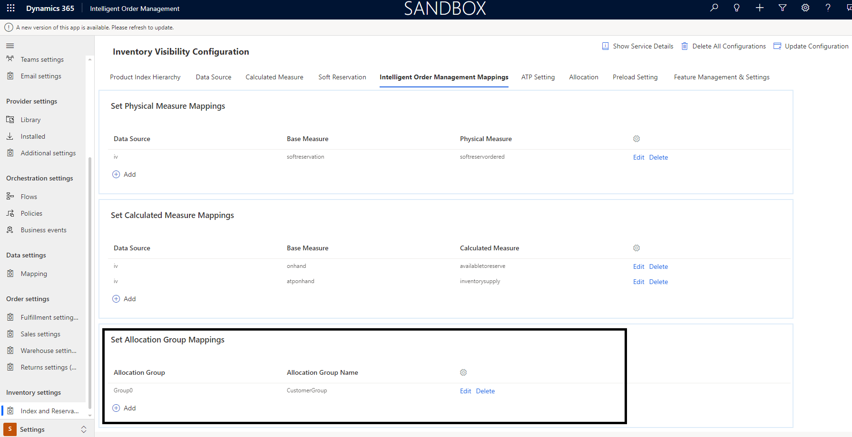852x437 pixels.
Task: Open Business events in sidebar
Action: [x=43, y=230]
